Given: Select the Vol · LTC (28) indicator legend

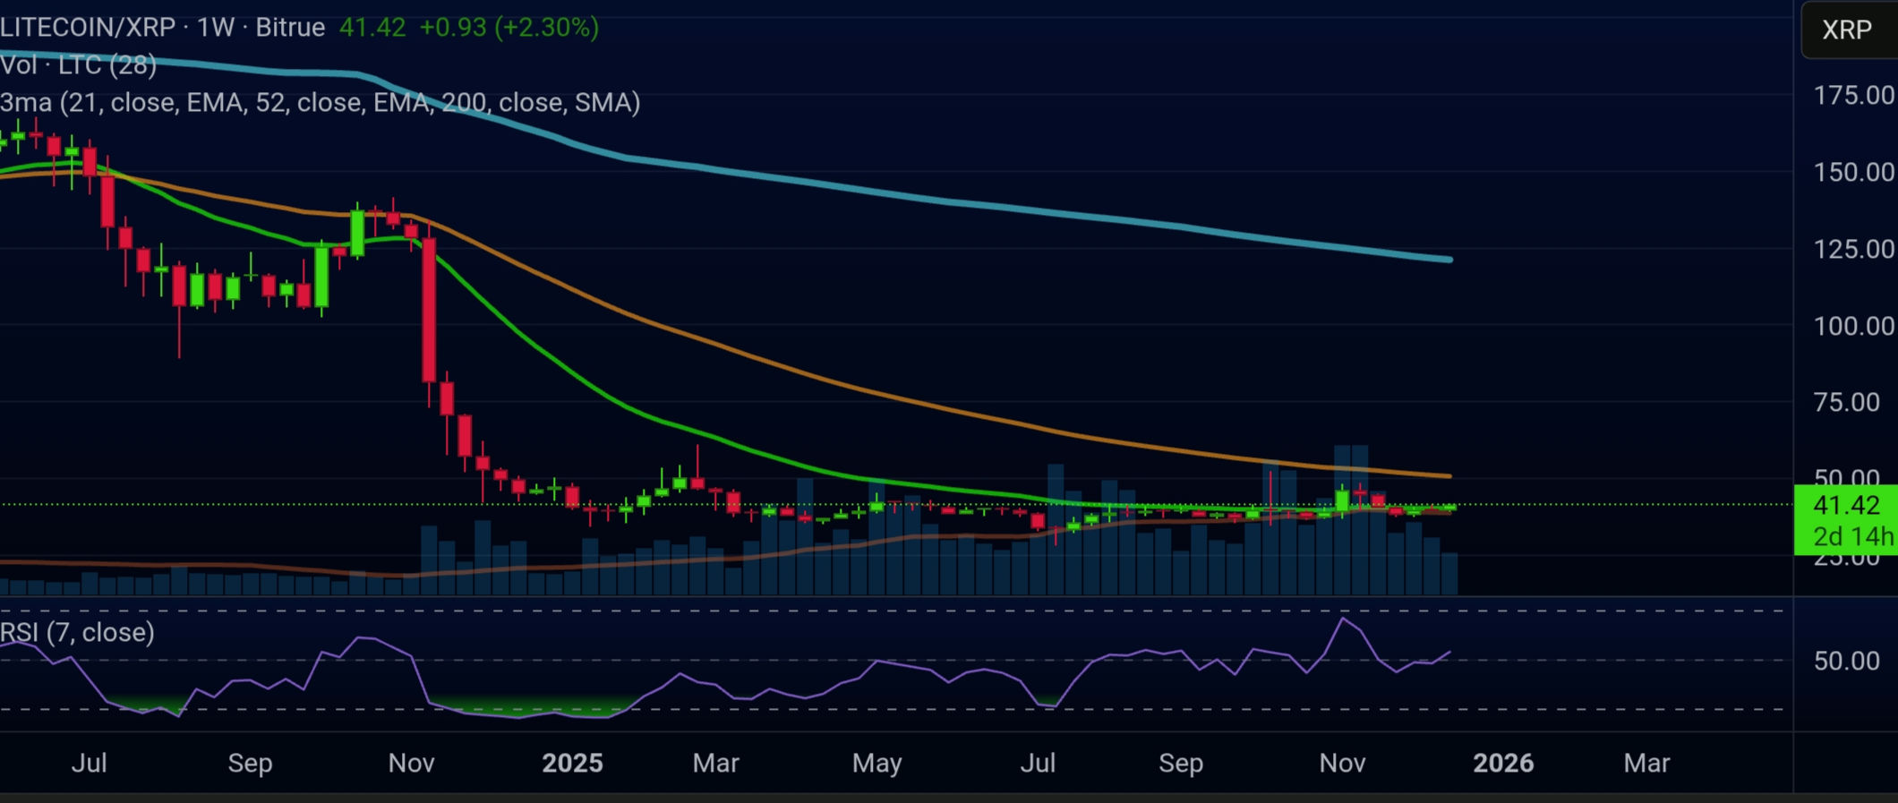Looking at the screenshot, I should point(78,64).
